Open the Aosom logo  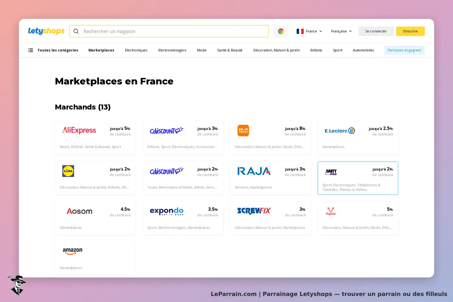(x=79, y=211)
